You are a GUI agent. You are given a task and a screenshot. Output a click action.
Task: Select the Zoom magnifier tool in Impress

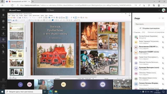(x=11, y=20)
